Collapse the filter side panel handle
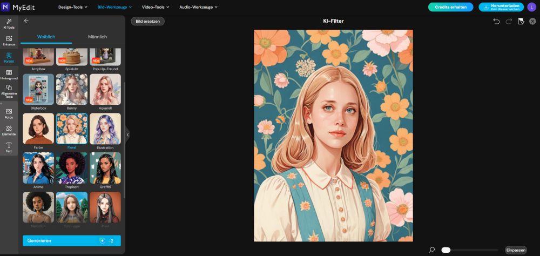The width and height of the screenshot is (540, 256). click(x=127, y=135)
